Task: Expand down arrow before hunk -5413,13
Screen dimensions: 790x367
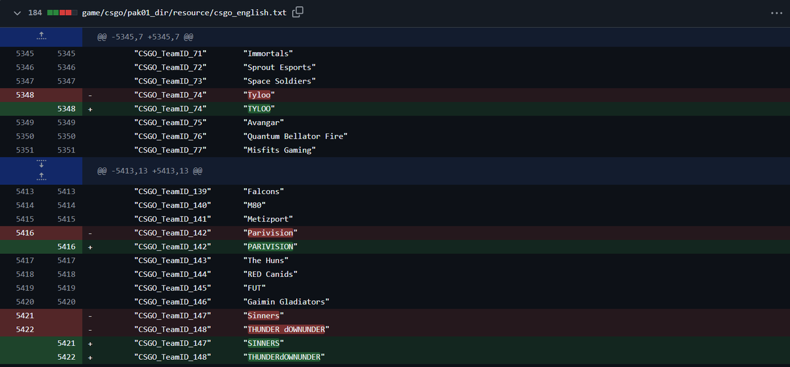Action: pos(41,164)
